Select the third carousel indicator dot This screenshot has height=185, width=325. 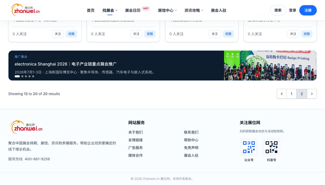pyautogui.click(x=26, y=76)
